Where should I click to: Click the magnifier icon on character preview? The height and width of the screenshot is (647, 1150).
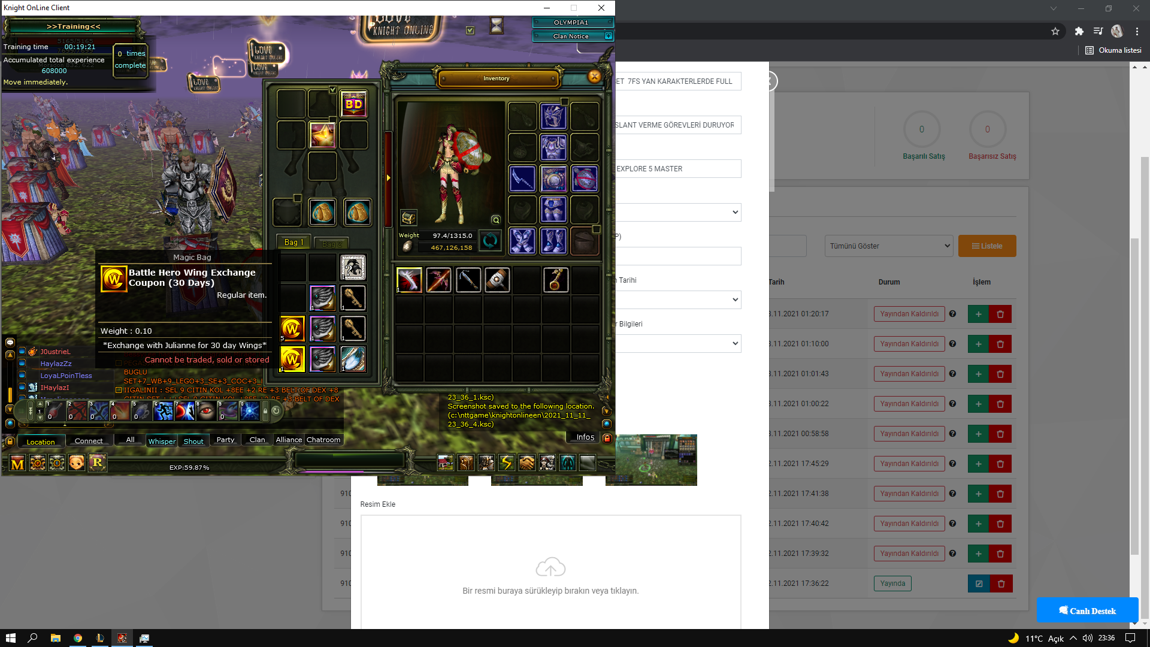[x=496, y=220]
